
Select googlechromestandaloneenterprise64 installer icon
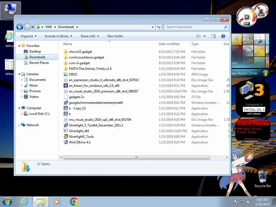tap(66, 103)
